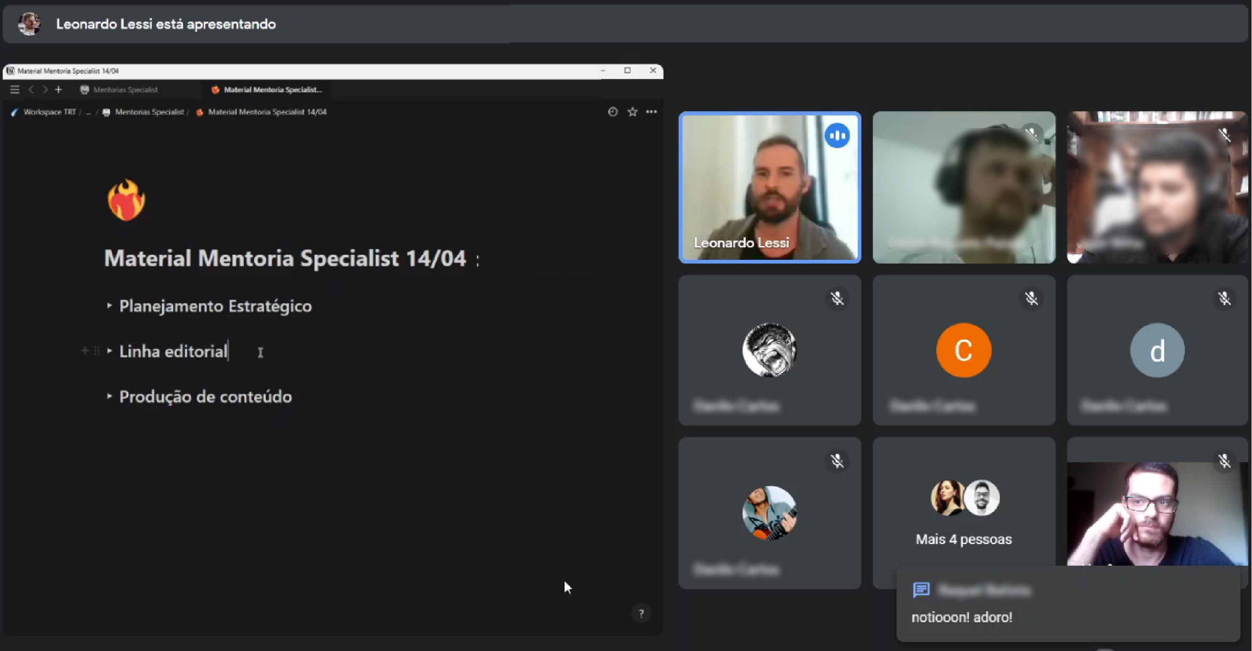Viewport: 1252px width, 651px height.
Task: Open the Notion sidebar hamburger menu
Action: click(x=14, y=89)
